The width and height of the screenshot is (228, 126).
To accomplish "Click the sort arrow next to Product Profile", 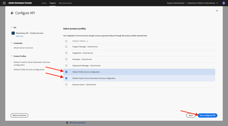I will click(x=87, y=41).
